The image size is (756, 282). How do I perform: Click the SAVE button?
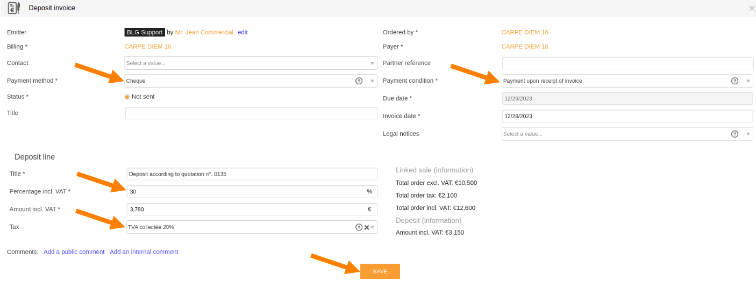point(380,271)
